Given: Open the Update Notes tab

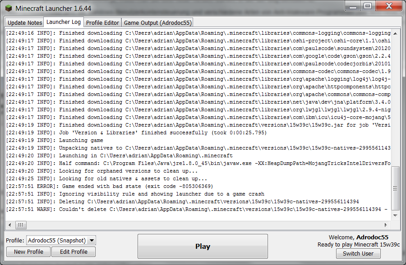Looking at the screenshot, I should pos(25,23).
